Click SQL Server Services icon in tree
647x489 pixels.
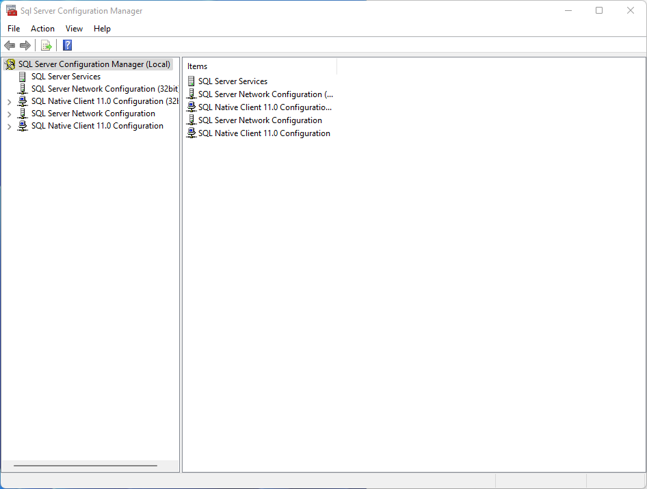pyautogui.click(x=23, y=77)
